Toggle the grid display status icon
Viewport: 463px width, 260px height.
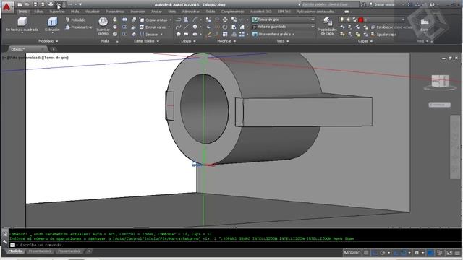366,253
